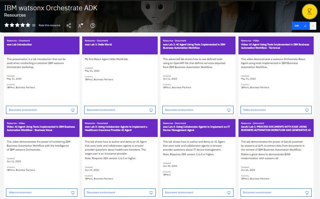This screenshot has height=199, width=320.
Task: Click monitor icon on wxo Lab 2 card
Action: click(229, 110)
